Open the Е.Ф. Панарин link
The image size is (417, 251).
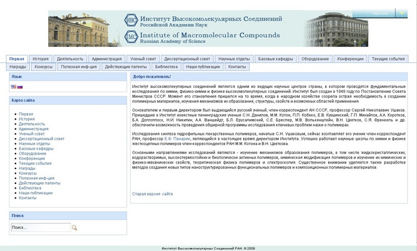tap(177, 139)
